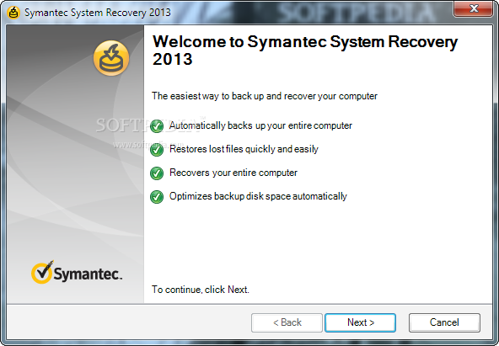Image resolution: width=499 pixels, height=346 pixels.
Task: Click text 'Recovers your entire computer'
Action: click(233, 173)
